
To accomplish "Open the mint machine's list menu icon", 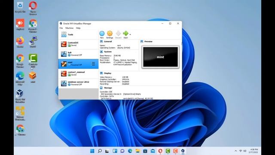I will coord(93,64).
